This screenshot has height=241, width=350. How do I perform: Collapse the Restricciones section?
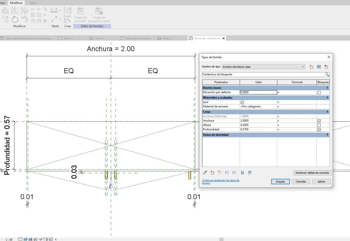tap(327, 88)
